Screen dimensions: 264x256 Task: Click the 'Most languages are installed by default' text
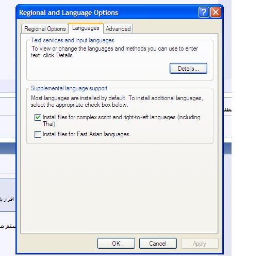click(x=117, y=101)
